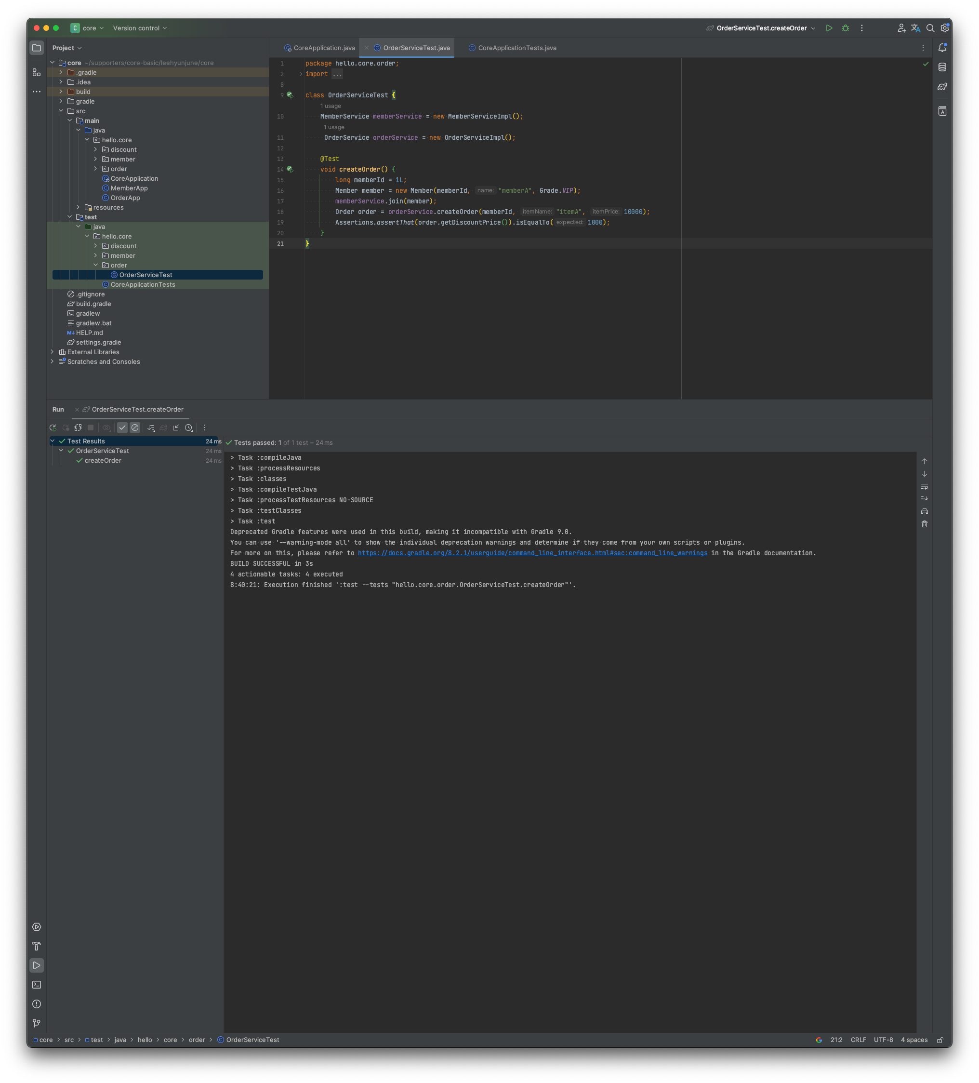The width and height of the screenshot is (979, 1083).
Task: Open the Problems tool window
Action: [37, 1004]
